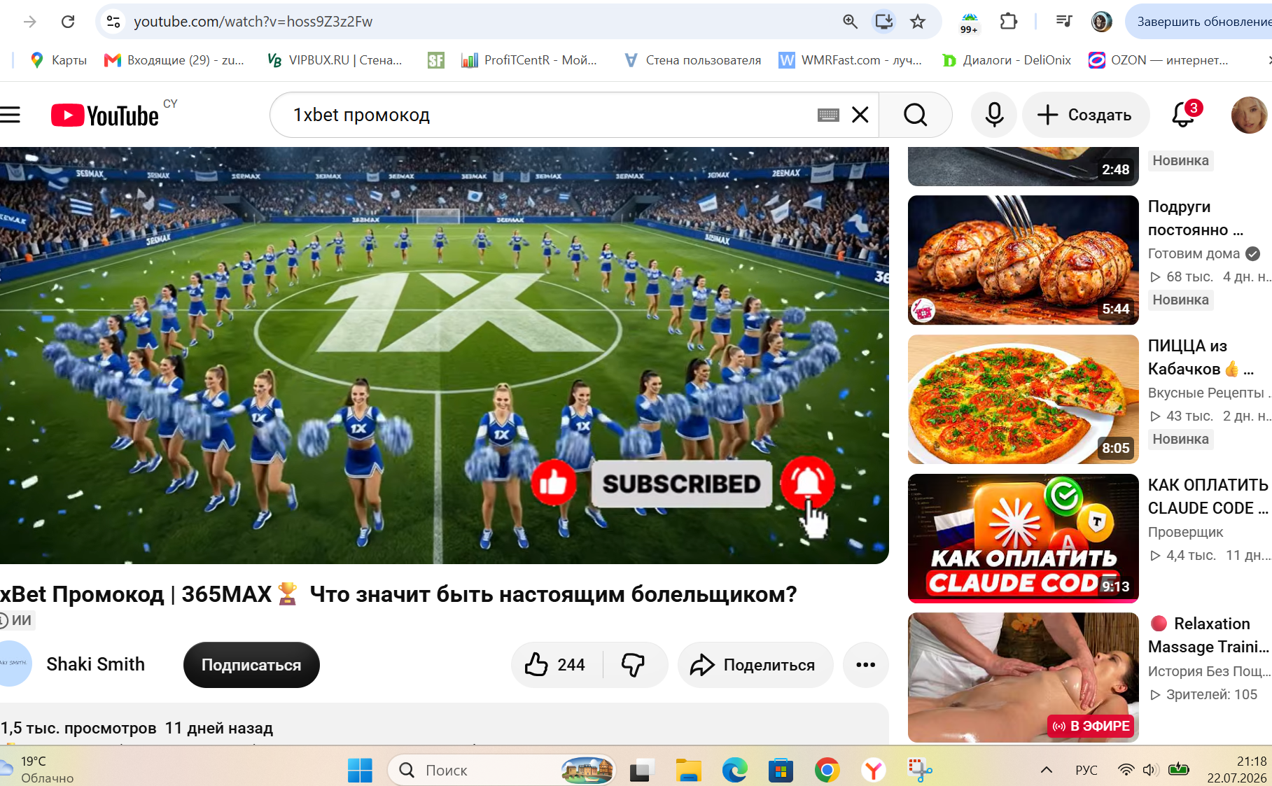Image resolution: width=1272 pixels, height=786 pixels.
Task: Start voice search with the microphone
Action: 994,115
